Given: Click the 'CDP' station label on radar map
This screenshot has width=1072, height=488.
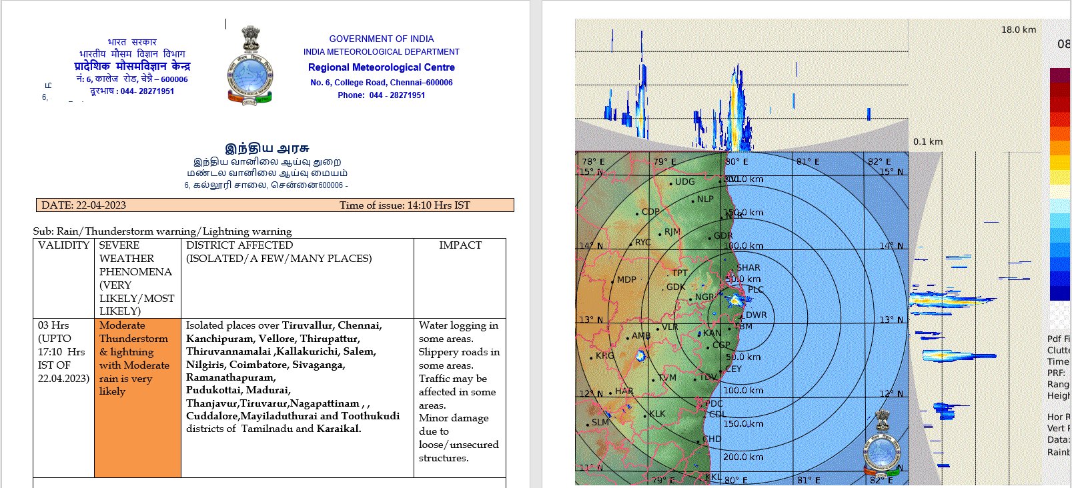Looking at the screenshot, I should coord(650,211).
